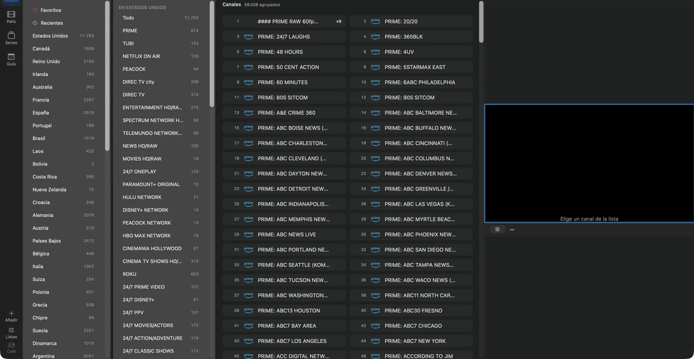Click prime logo of PRIME: 4UV
This screenshot has width=694, height=359.
pyautogui.click(x=376, y=52)
